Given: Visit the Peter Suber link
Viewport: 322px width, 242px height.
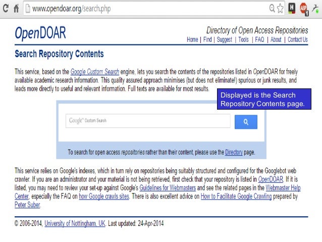Looking at the screenshot, I should (x=27, y=205).
